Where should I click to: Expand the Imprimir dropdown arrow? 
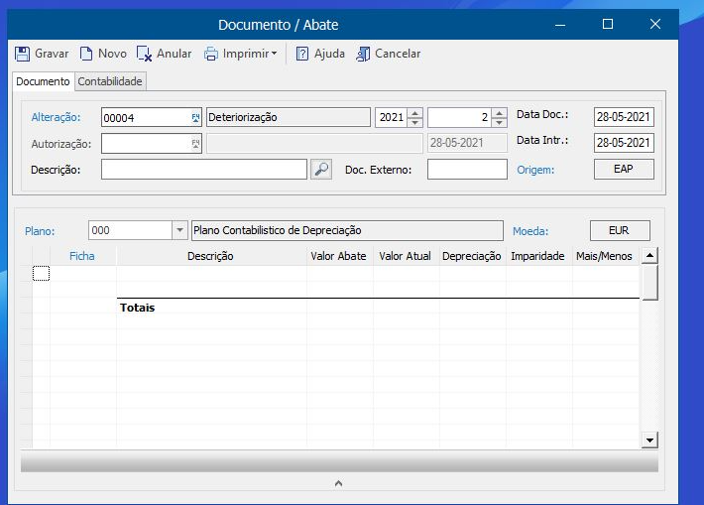(275, 55)
